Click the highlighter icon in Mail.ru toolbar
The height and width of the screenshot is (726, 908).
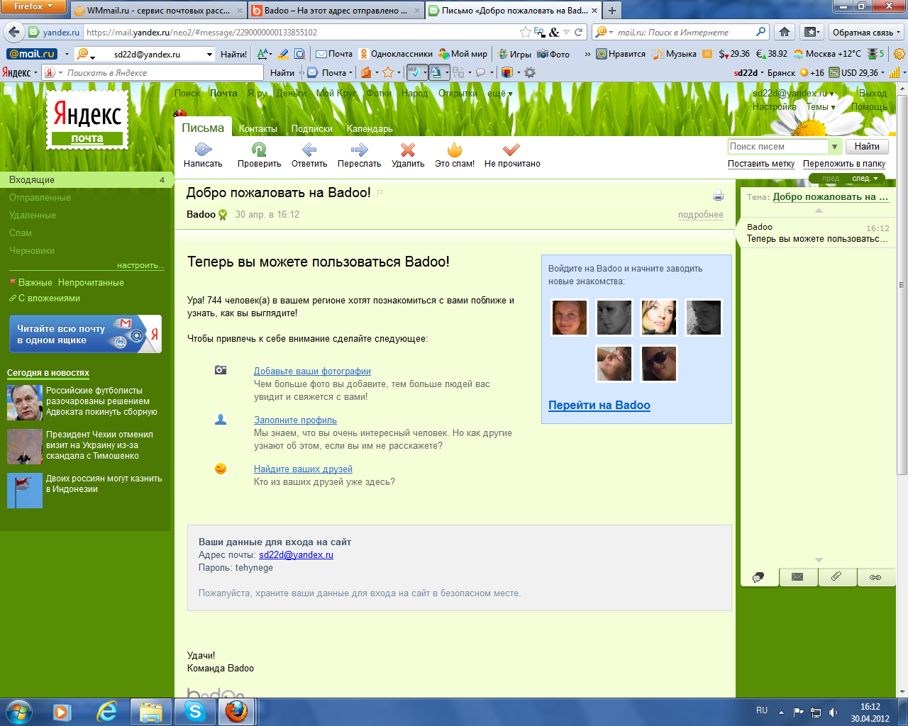284,54
